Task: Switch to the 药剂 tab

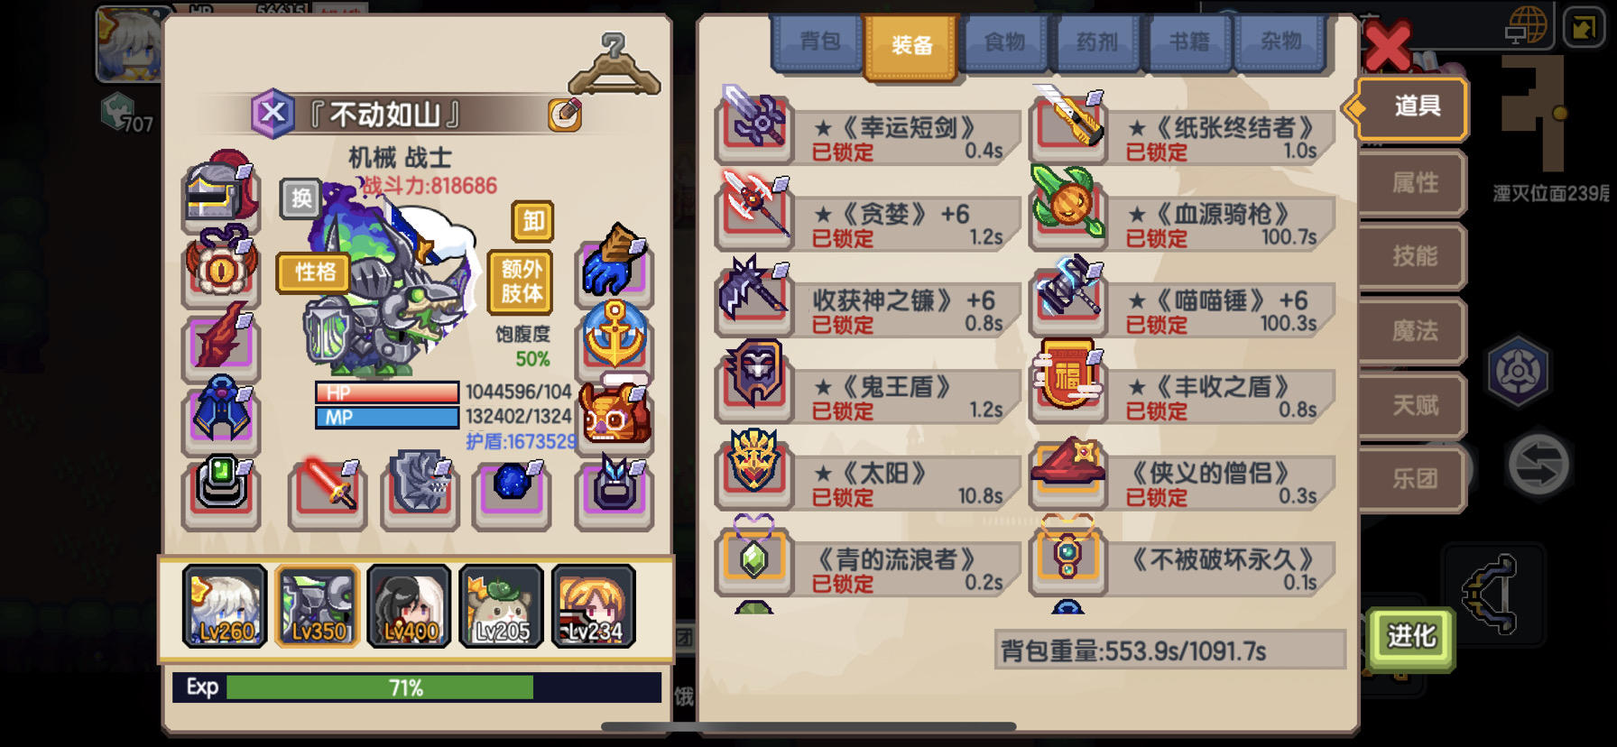Action: [x=1096, y=42]
